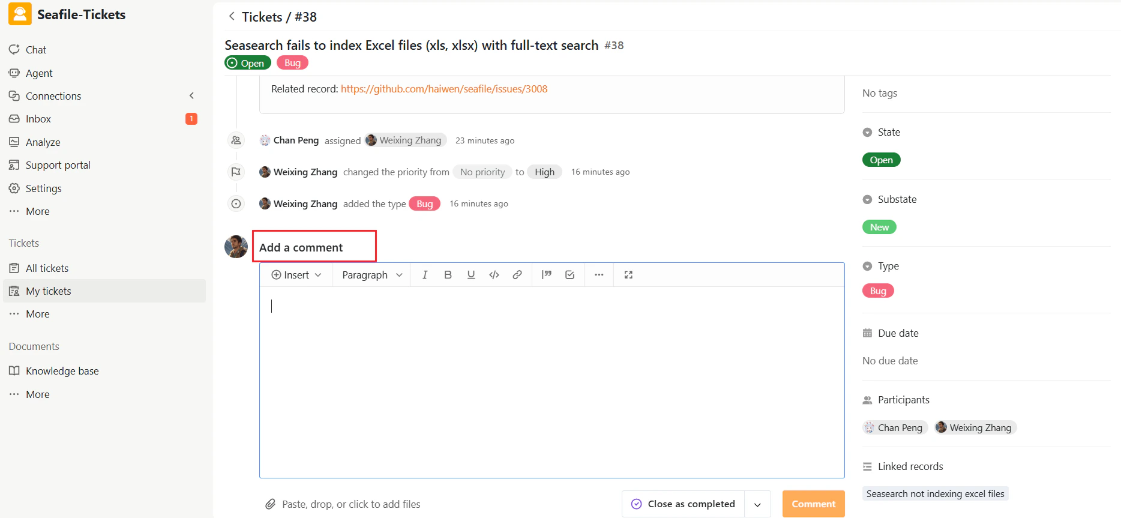The height and width of the screenshot is (518, 1121).
Task: Go back using the arrow beside Tickets
Action: pyautogui.click(x=232, y=16)
